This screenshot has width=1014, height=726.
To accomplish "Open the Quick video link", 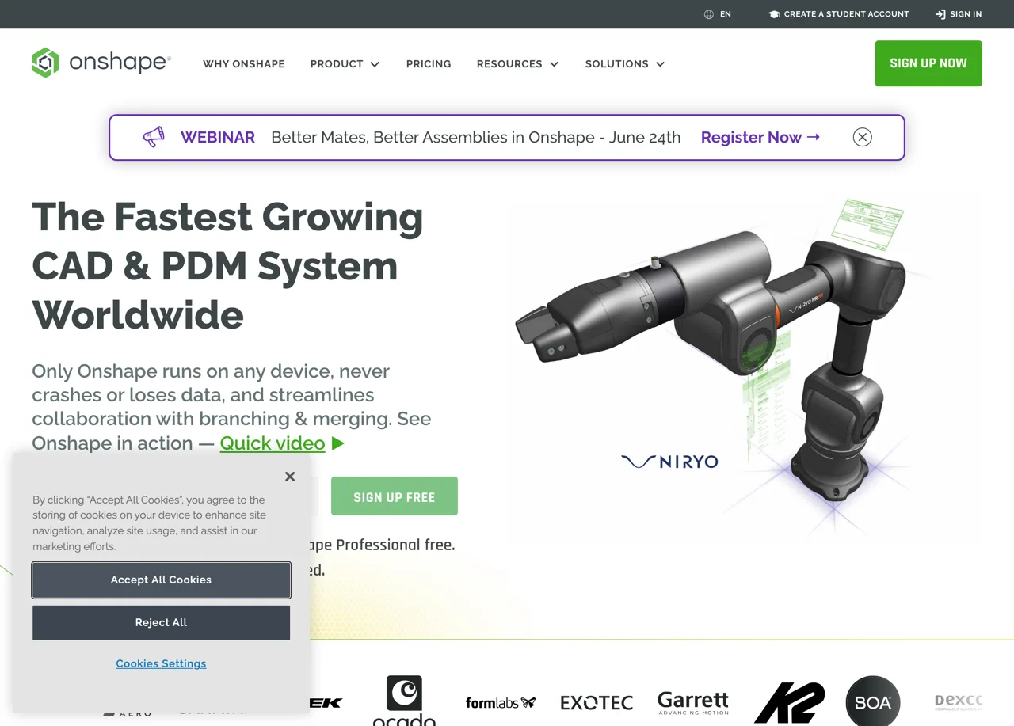I will click(x=273, y=443).
